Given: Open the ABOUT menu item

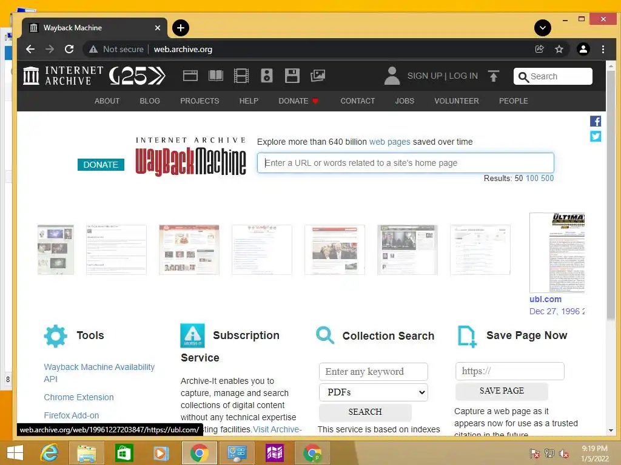Looking at the screenshot, I should pyautogui.click(x=107, y=101).
